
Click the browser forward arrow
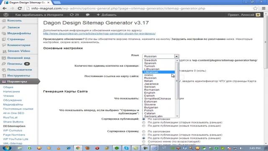pyautogui.click(x=12, y=8)
